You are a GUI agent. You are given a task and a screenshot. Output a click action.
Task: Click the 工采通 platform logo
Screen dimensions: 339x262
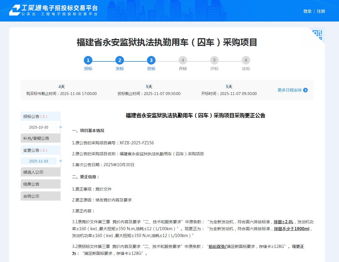coord(54,10)
